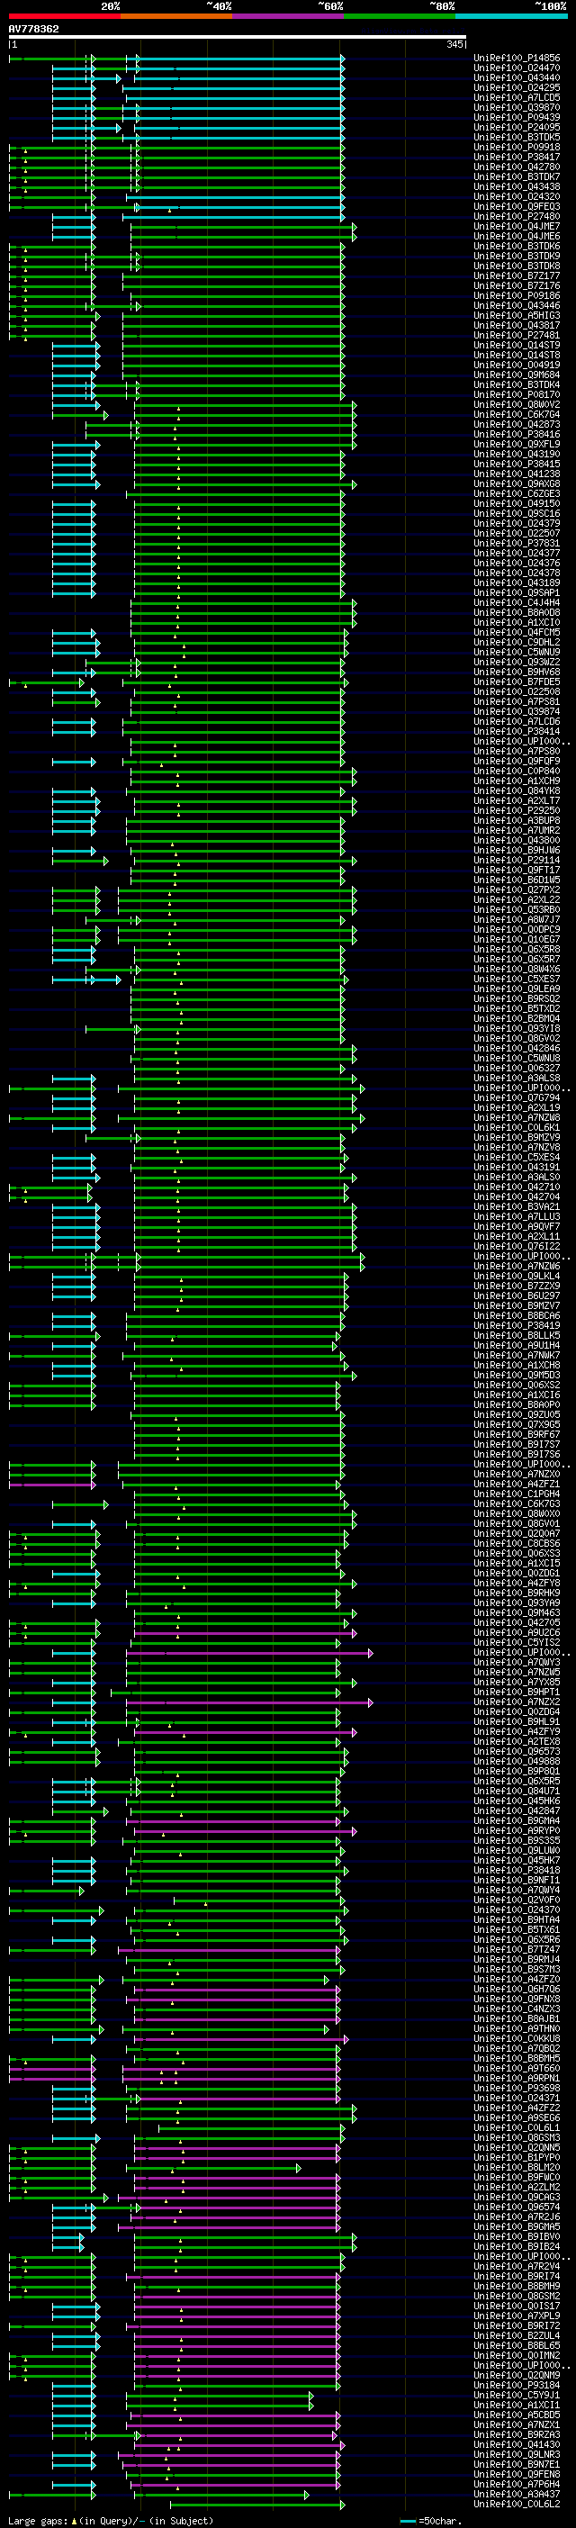Select hit label UniRef100_B7Z177
Image resolution: width=576 pixels, height=2528 pixels.
pos(517,275)
